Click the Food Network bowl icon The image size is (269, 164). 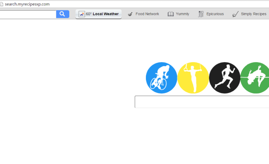click(x=130, y=14)
